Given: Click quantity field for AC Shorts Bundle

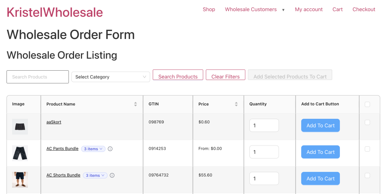Looking at the screenshot, I should (x=264, y=179).
